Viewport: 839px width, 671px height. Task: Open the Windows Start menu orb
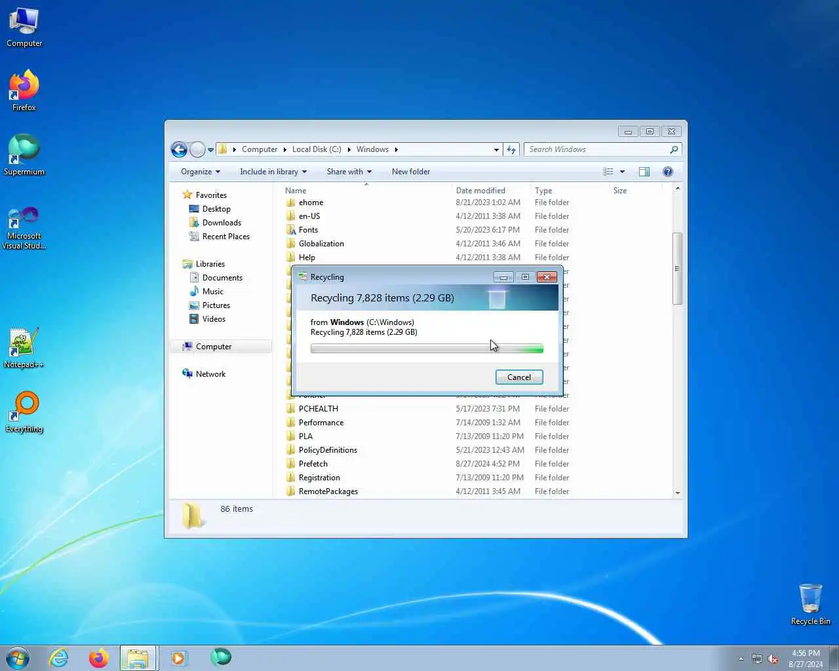click(18, 657)
